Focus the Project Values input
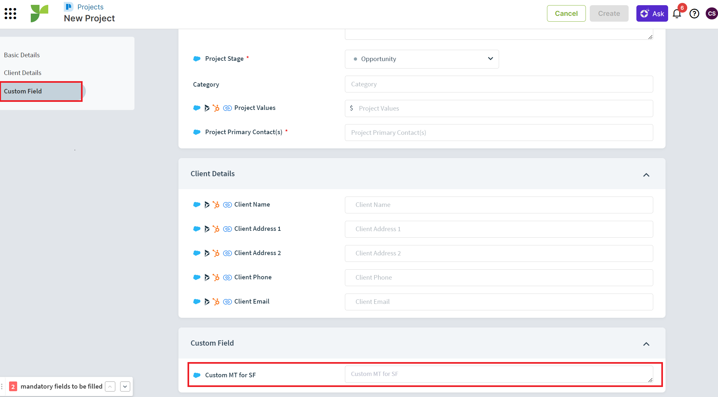The image size is (718, 397). [499, 108]
